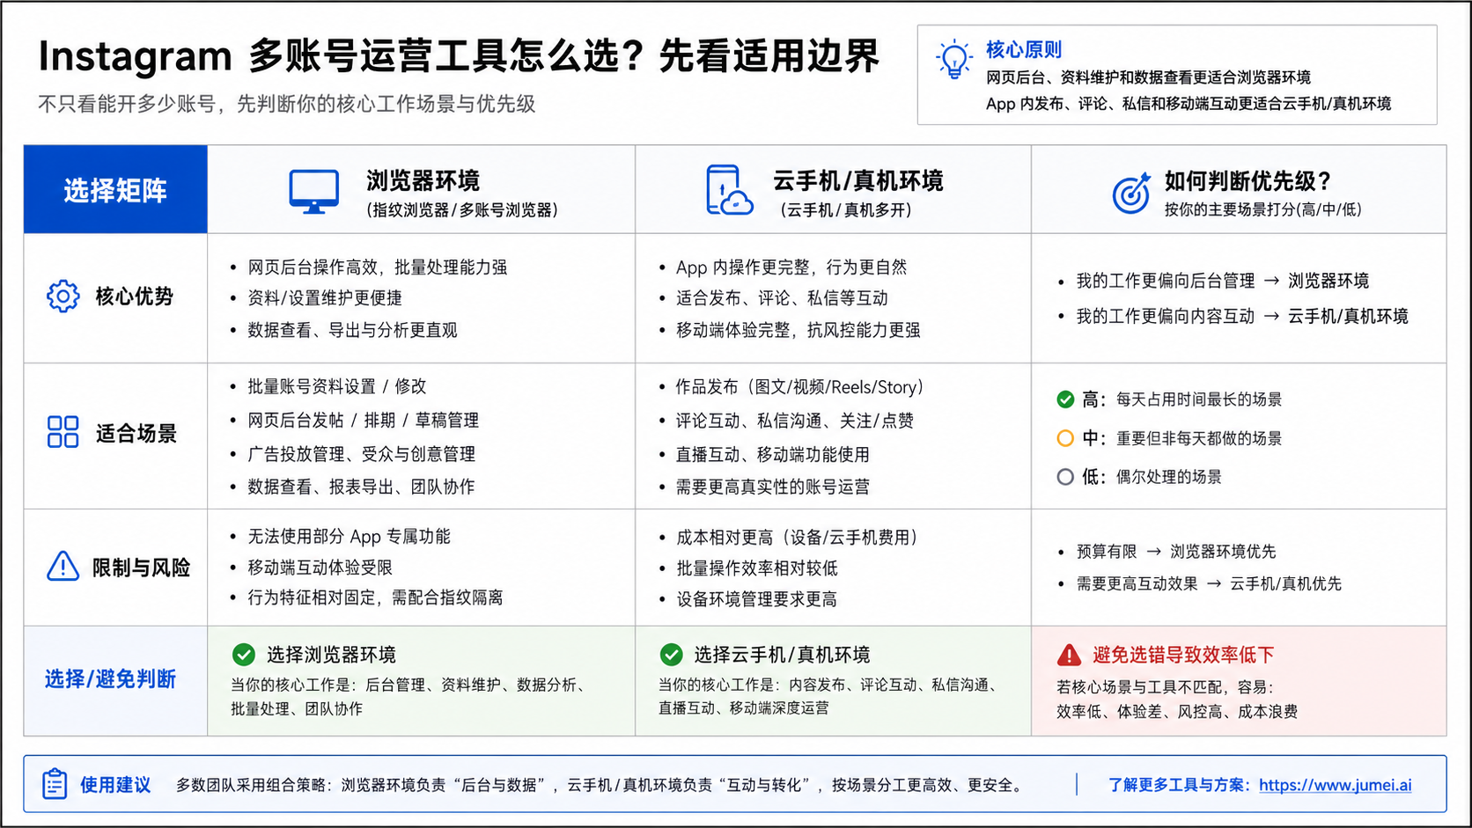
Task: Click the red heading 避免选错导致效率低下
Action: (1183, 655)
